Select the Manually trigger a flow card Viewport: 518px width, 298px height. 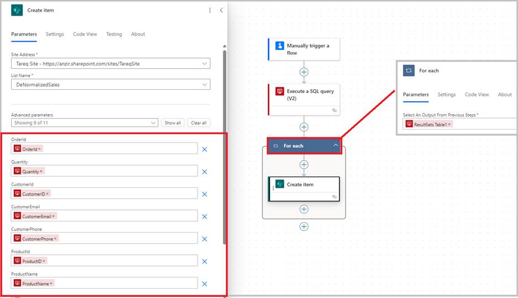pyautogui.click(x=304, y=49)
